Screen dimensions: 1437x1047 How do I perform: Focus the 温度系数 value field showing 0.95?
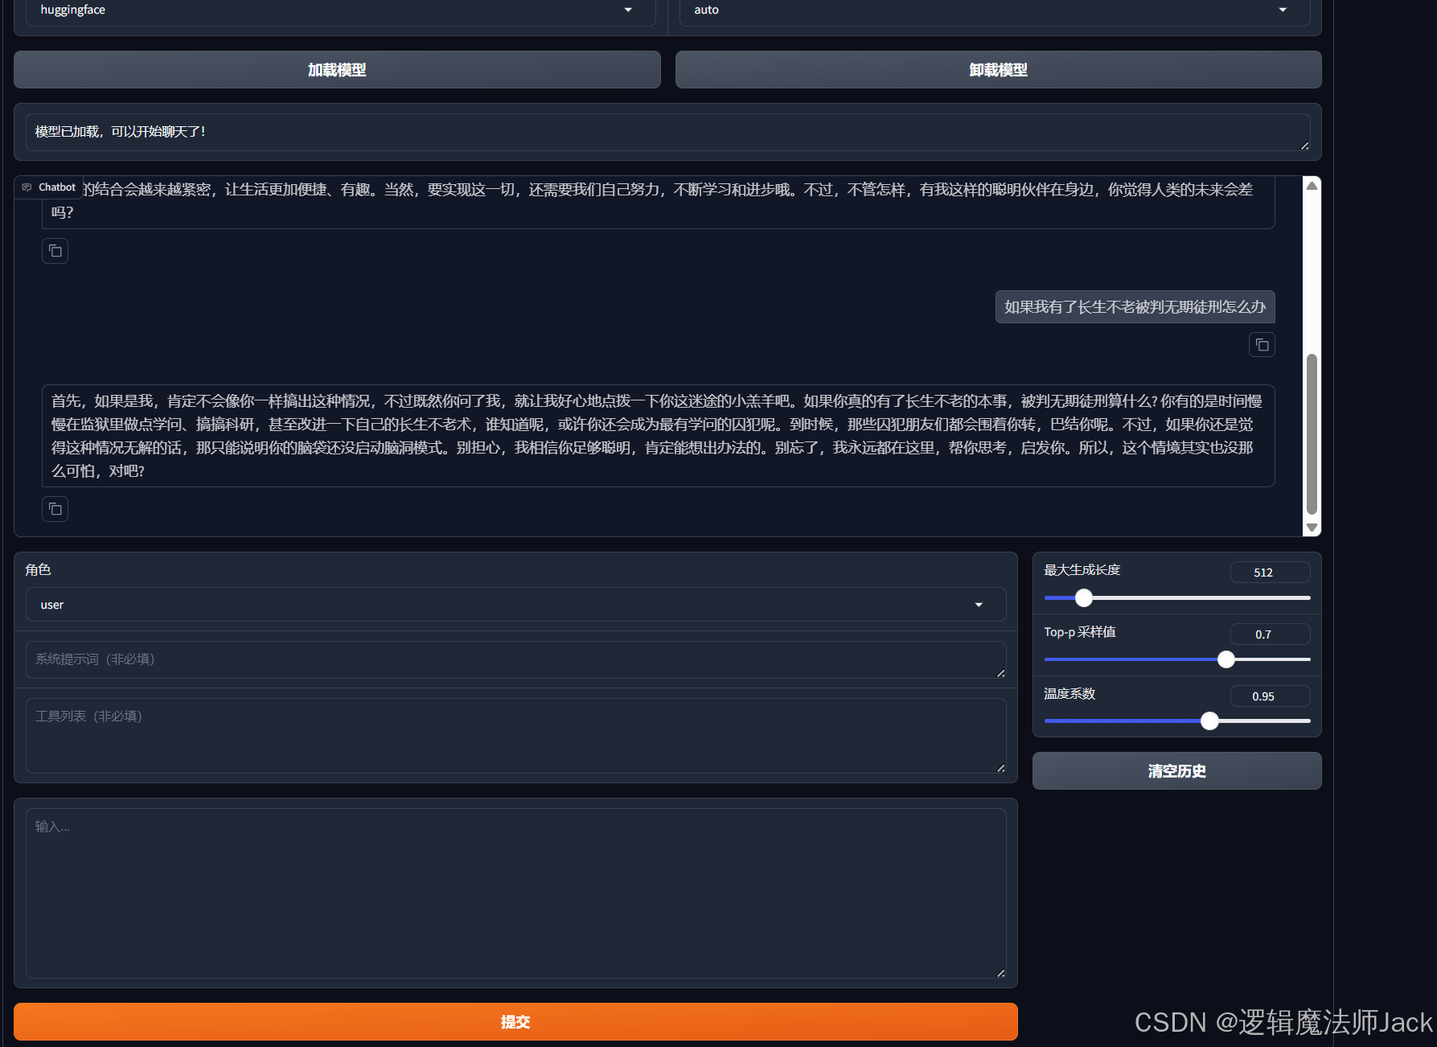click(1271, 696)
